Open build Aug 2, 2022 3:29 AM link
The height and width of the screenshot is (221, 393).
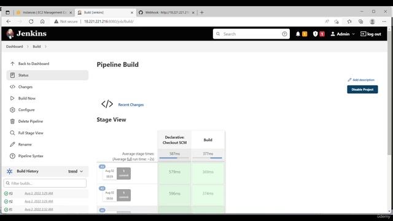point(39,193)
